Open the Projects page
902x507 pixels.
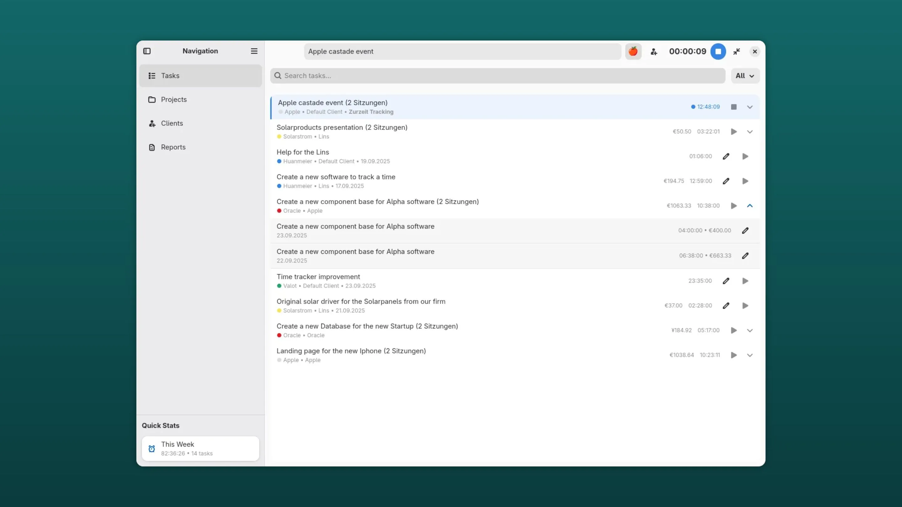(200, 100)
